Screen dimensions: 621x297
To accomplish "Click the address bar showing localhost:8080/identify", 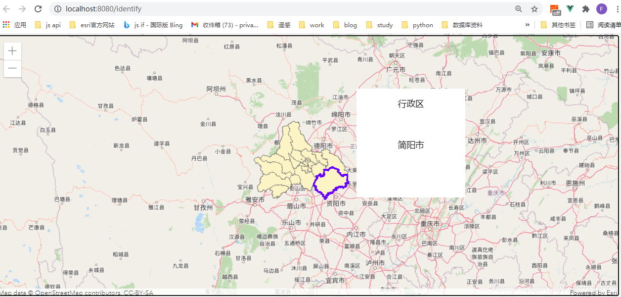I will pyautogui.click(x=148, y=8).
